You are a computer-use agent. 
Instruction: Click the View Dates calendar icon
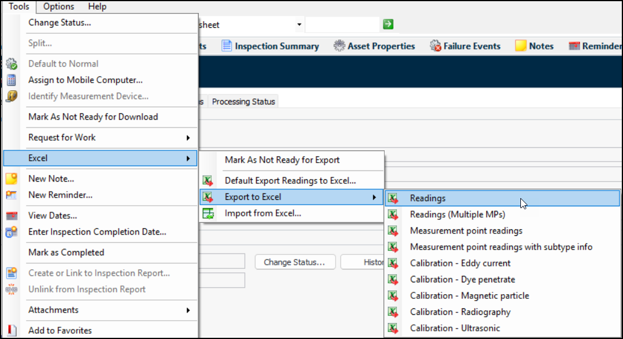(x=11, y=216)
